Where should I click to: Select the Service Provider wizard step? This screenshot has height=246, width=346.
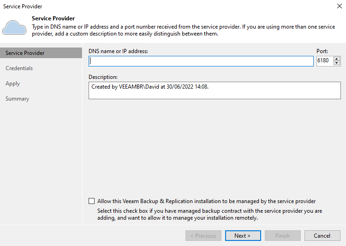[x=25, y=53]
